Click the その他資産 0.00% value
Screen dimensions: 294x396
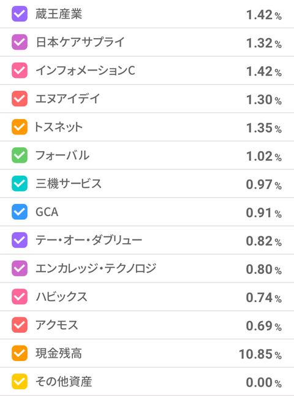[264, 382]
